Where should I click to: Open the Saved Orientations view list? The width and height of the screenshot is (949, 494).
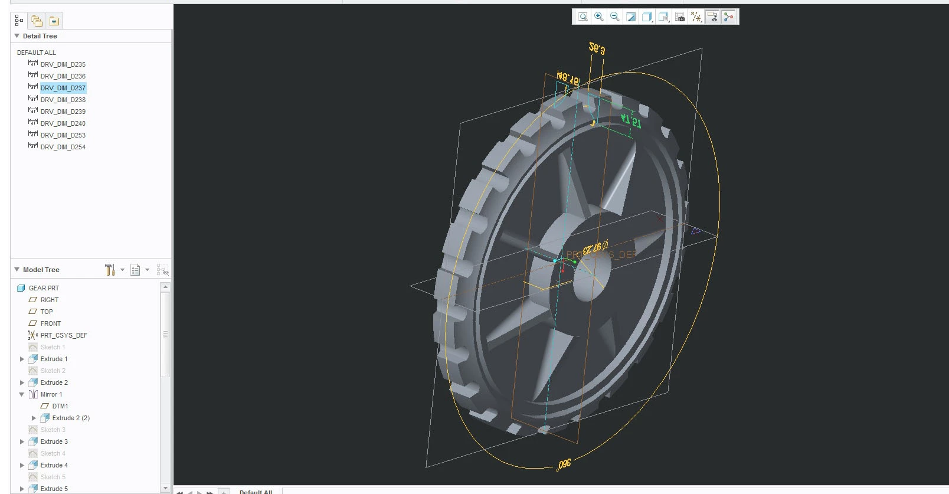click(x=664, y=17)
